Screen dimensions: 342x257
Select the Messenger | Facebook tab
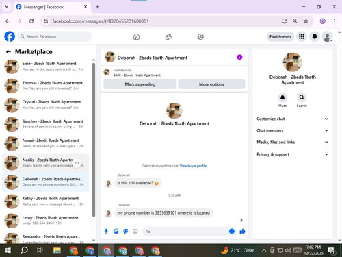(x=52, y=7)
